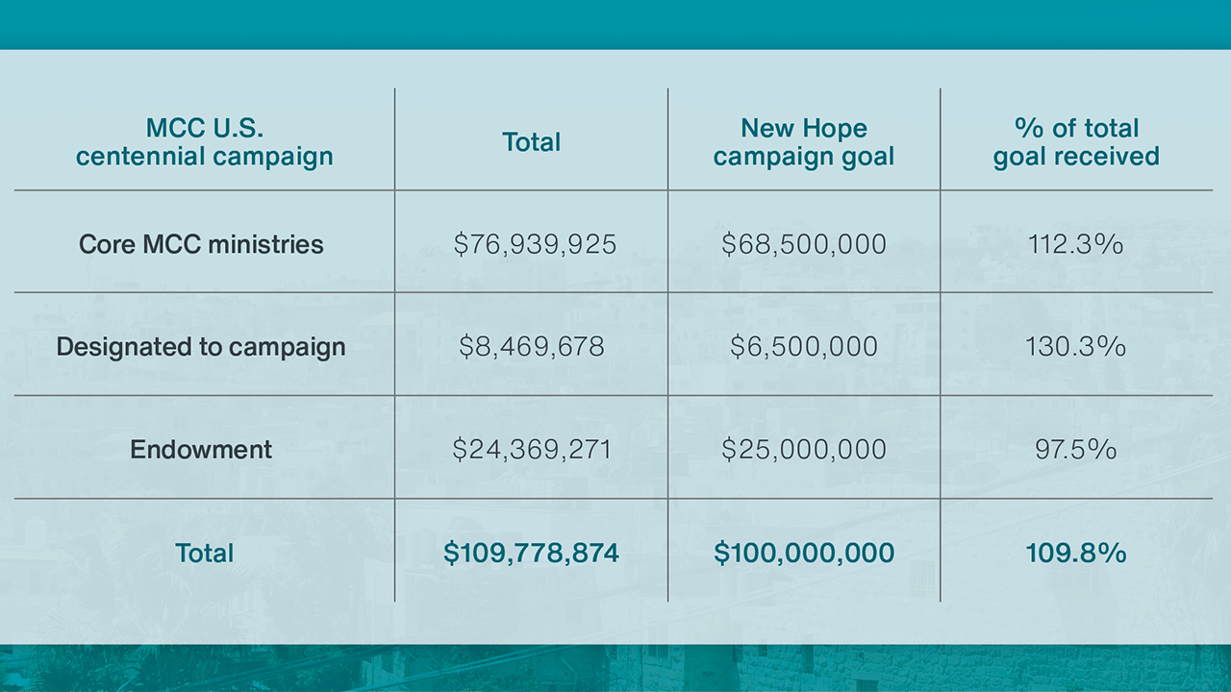
Task: Click the "Core MCC ministries" row label
Action: pyautogui.click(x=201, y=244)
